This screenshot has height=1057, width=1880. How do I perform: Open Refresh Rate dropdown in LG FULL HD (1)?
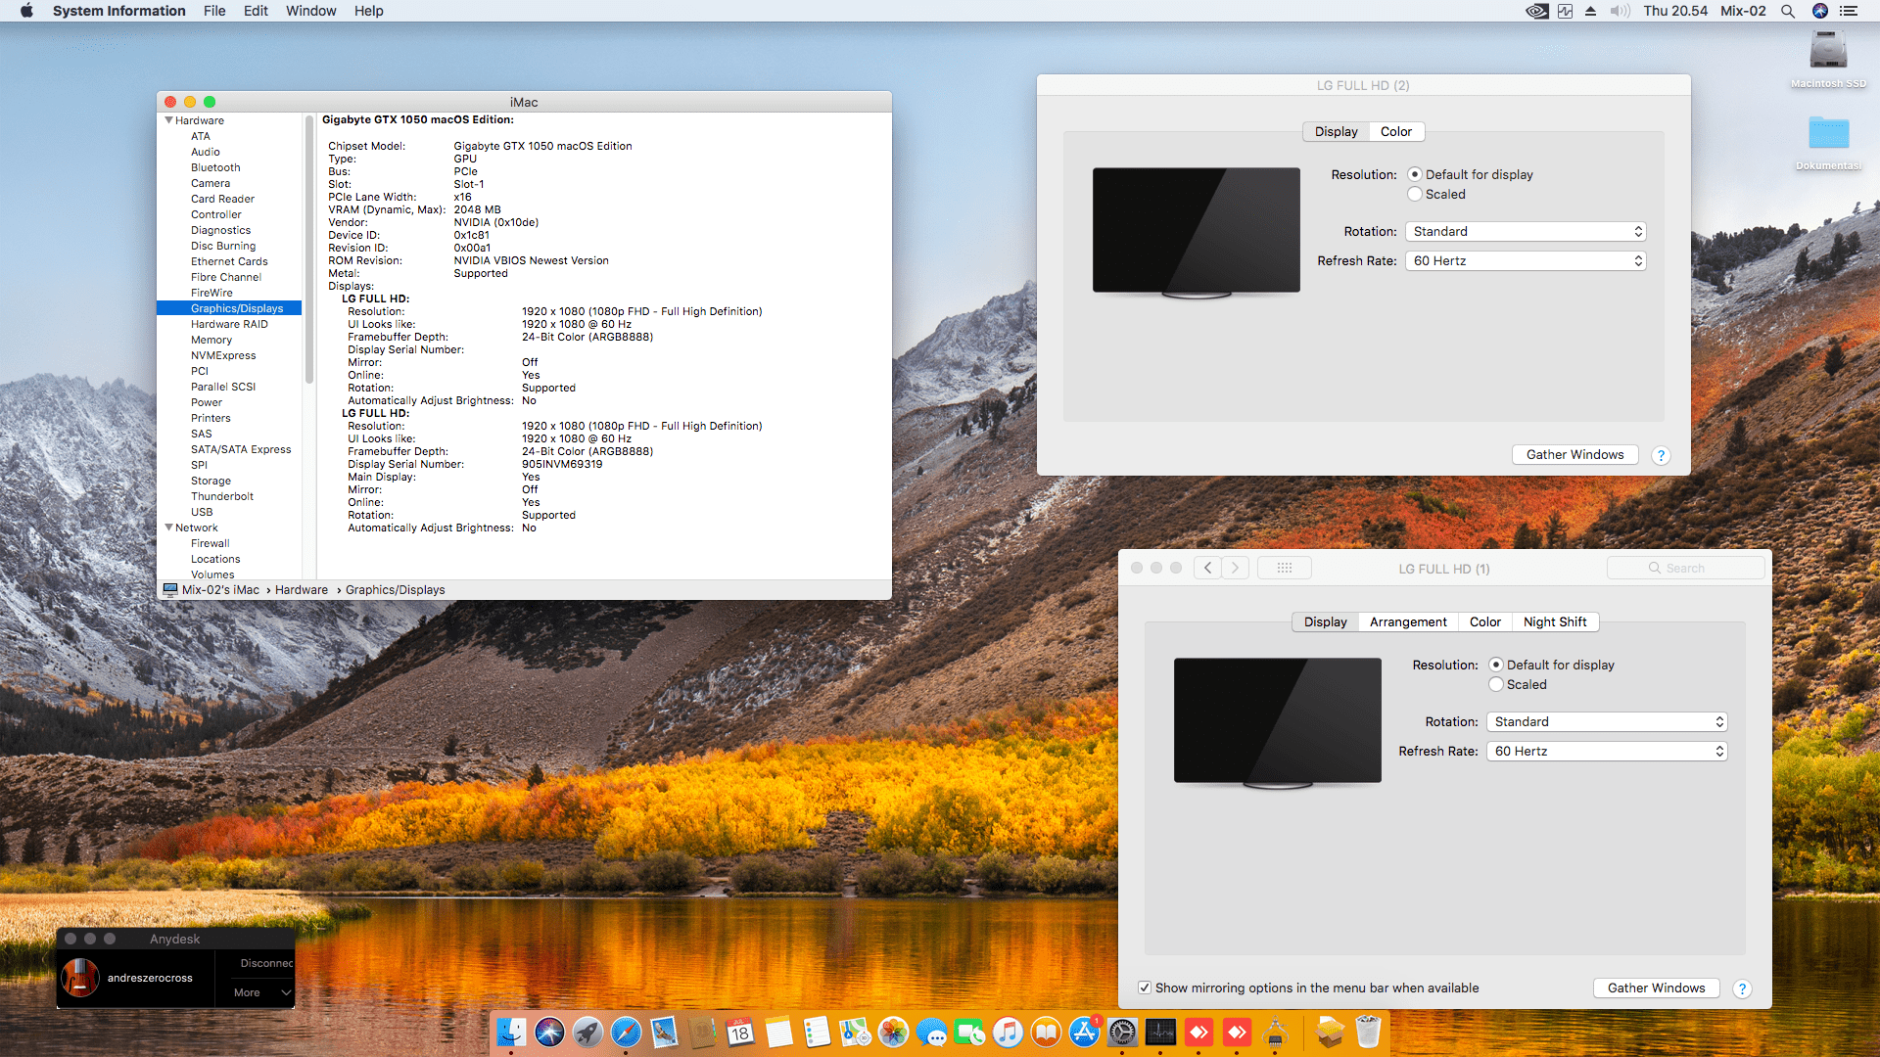tap(1607, 752)
